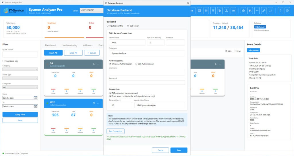Click play icon on the partly hidden server card
Viewport: 294px width, 156px height.
click(216, 64)
